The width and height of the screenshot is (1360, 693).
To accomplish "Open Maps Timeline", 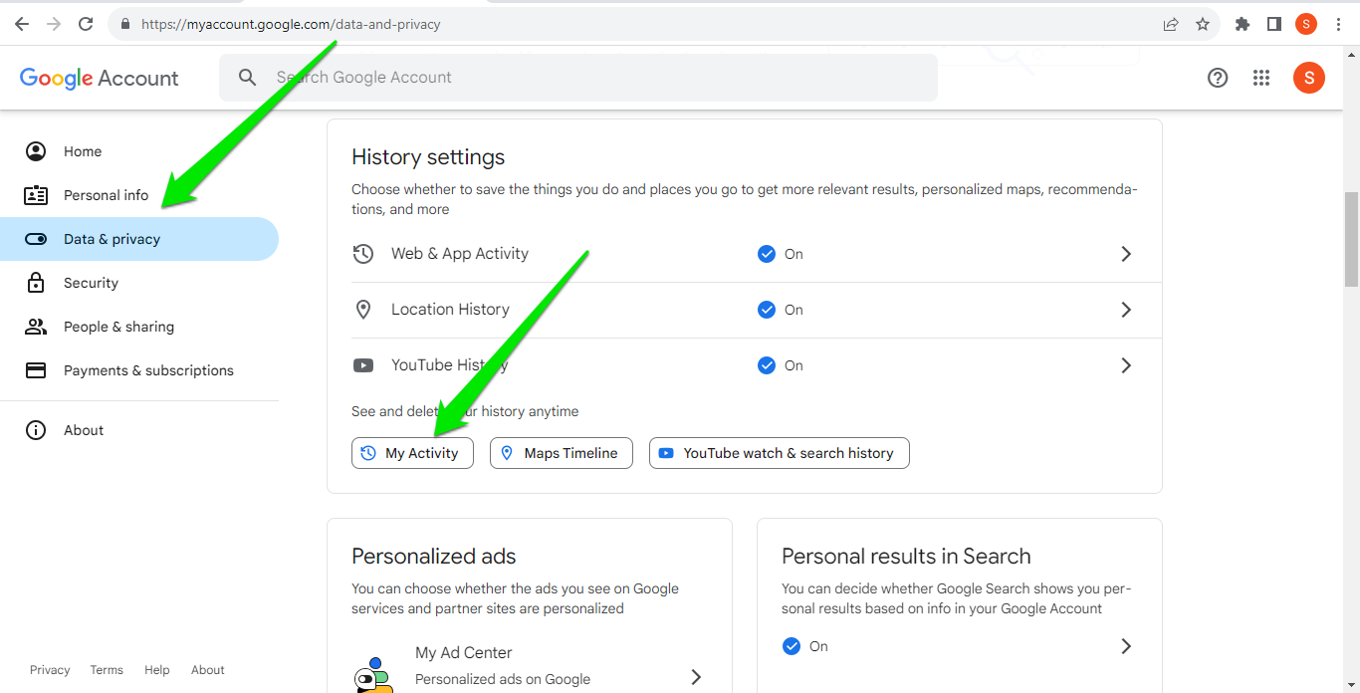I will [562, 453].
